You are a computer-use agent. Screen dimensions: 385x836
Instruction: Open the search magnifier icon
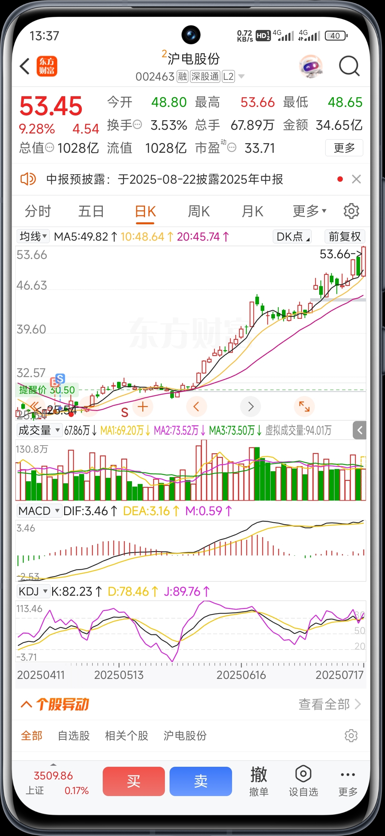tap(349, 66)
